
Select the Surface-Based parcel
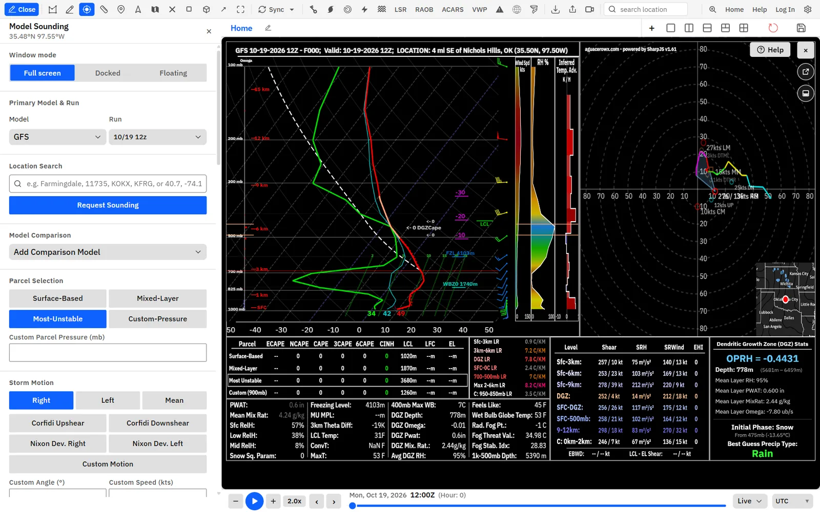pos(58,298)
